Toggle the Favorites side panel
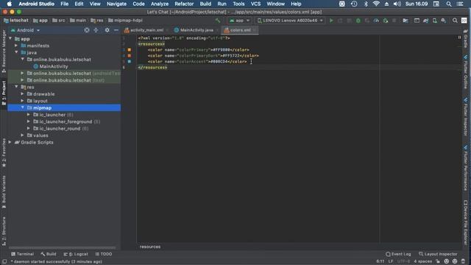Screen dimensions: 471x265 click(x=4, y=152)
